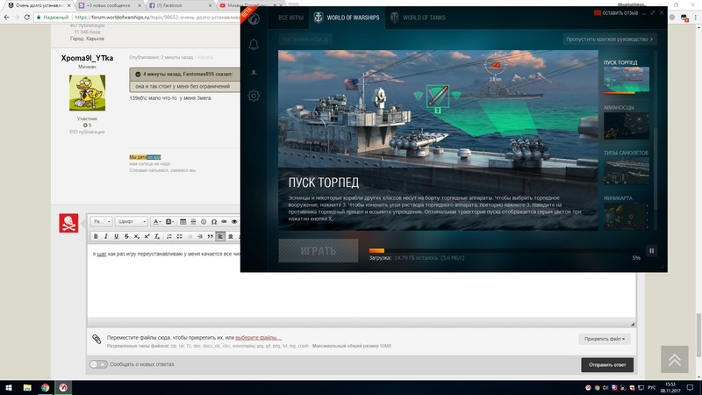This screenshot has width=702, height=395.
Task: Open the 'Прикрепить файл' dropdown
Action: click(605, 339)
